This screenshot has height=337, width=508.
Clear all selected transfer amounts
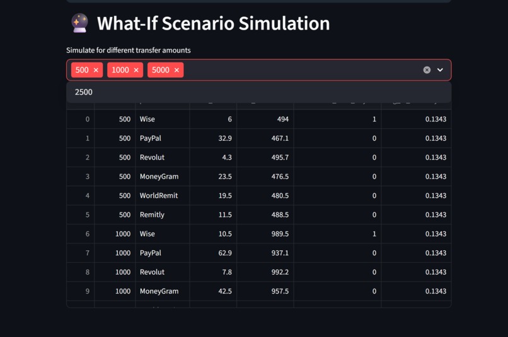pos(427,70)
